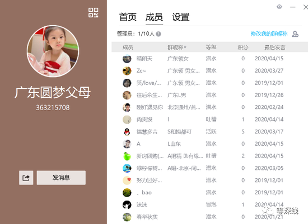
Task: Click last-spoken date 2019/12/26
Action: pos(269,96)
